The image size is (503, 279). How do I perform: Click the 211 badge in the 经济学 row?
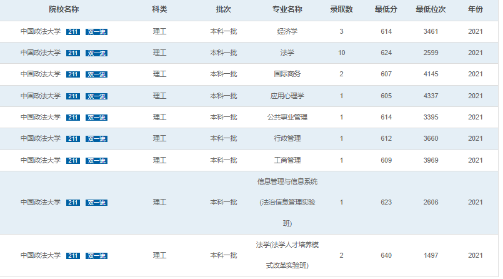[73, 32]
